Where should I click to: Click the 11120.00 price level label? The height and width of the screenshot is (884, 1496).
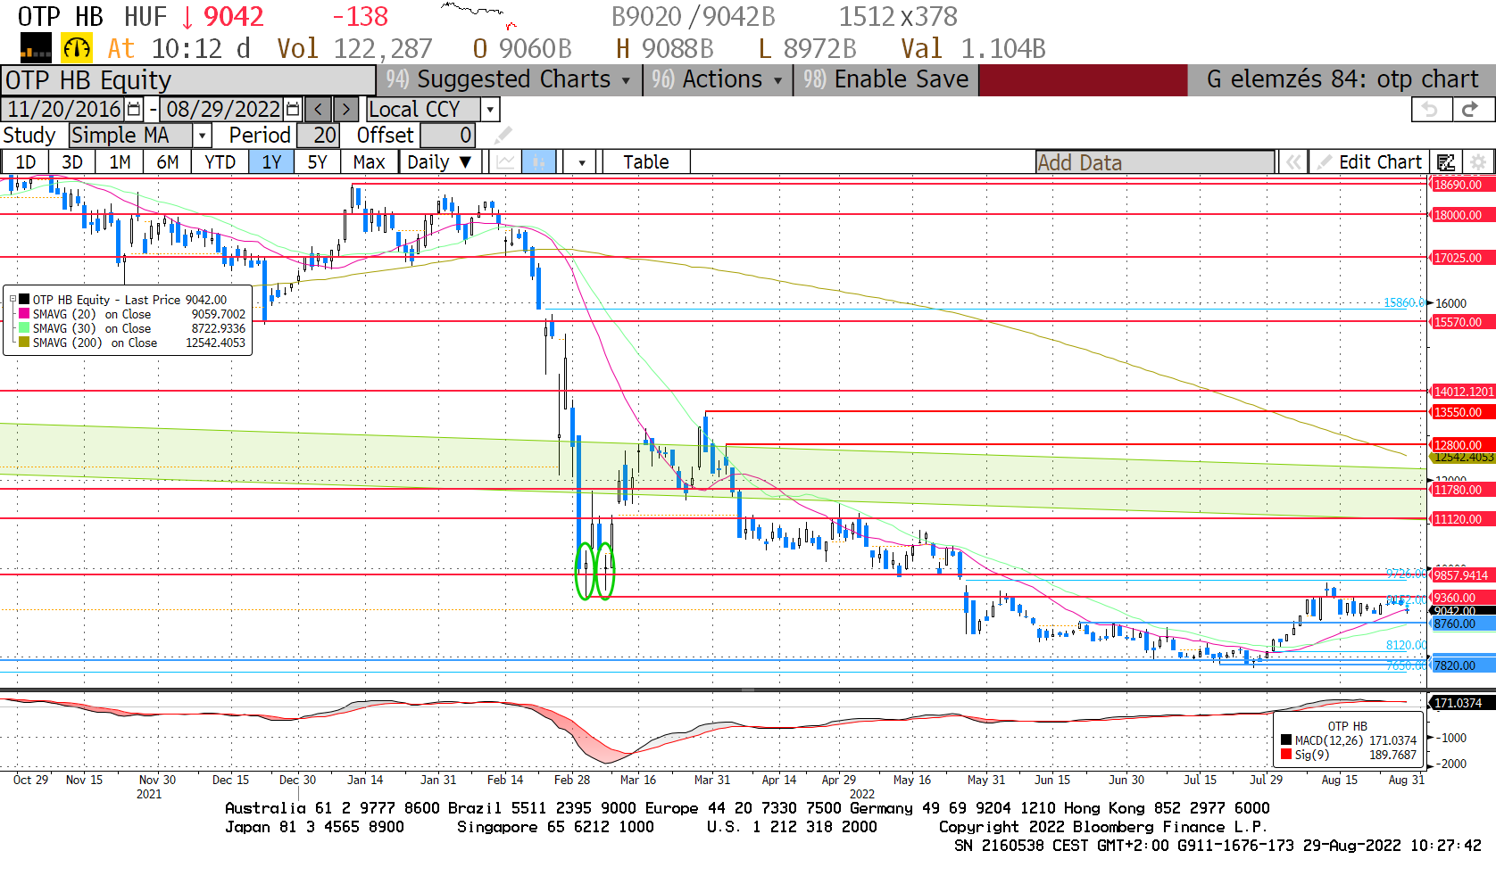point(1462,519)
